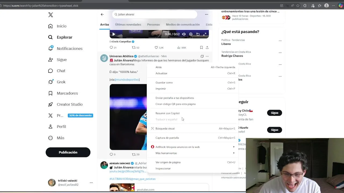The width and height of the screenshot is (344, 193).
Task: Open more menu on Universo Atlético post
Action: pos(207,56)
